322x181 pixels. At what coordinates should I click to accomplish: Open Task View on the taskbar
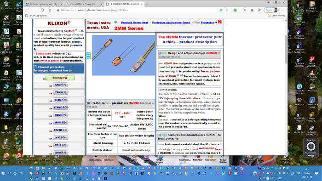click(21, 173)
